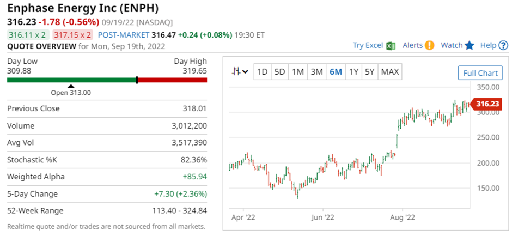Click the Watch link text
The image size is (512, 236).
(x=452, y=46)
